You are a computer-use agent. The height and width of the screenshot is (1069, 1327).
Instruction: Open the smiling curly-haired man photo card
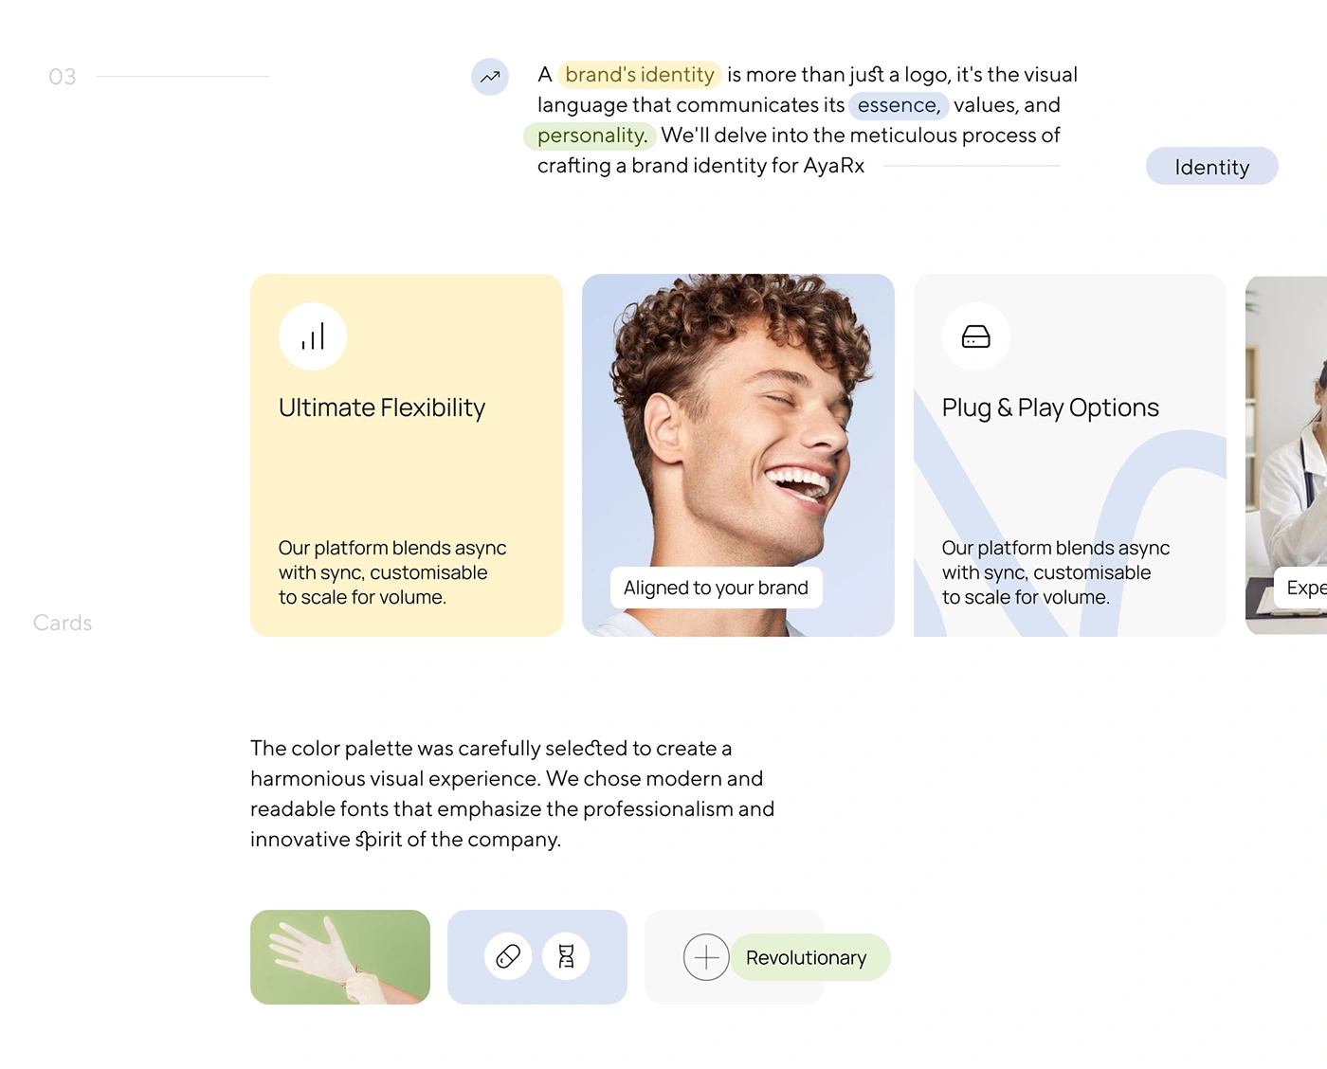(738, 455)
